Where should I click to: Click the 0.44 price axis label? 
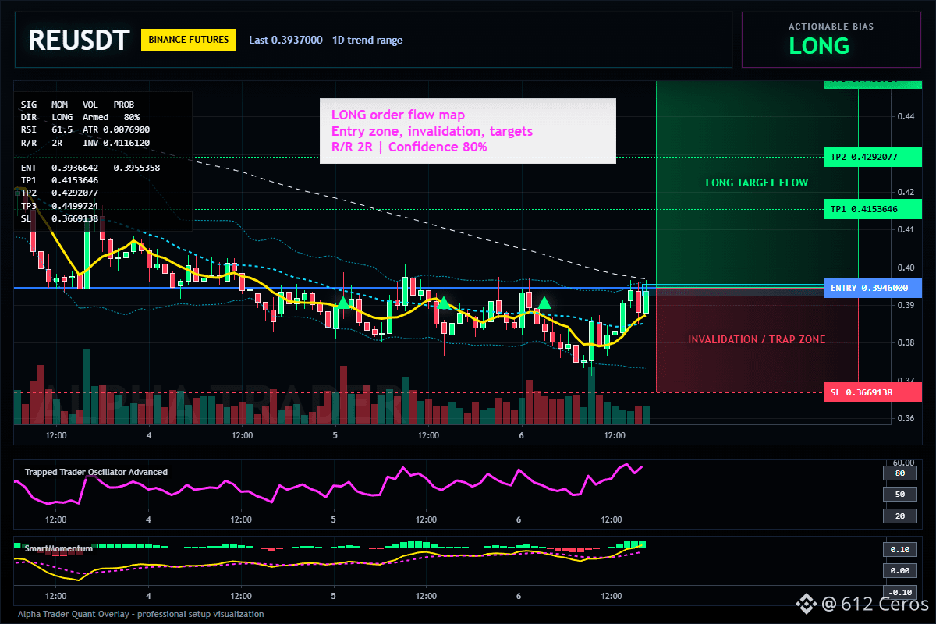tap(906, 116)
